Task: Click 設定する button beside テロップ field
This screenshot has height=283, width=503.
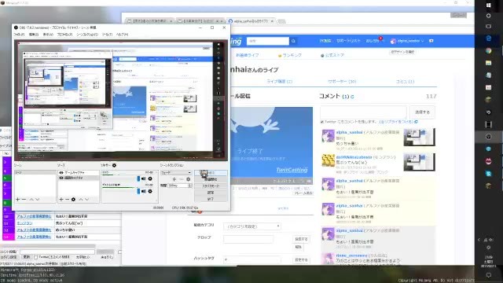Action: pyautogui.click(x=301, y=239)
